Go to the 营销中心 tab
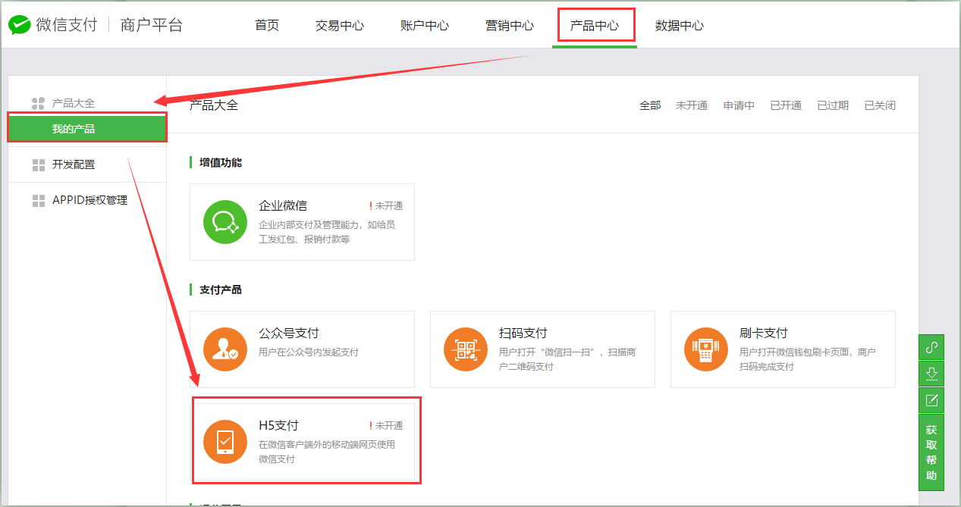Image resolution: width=961 pixels, height=507 pixels. 510,26
